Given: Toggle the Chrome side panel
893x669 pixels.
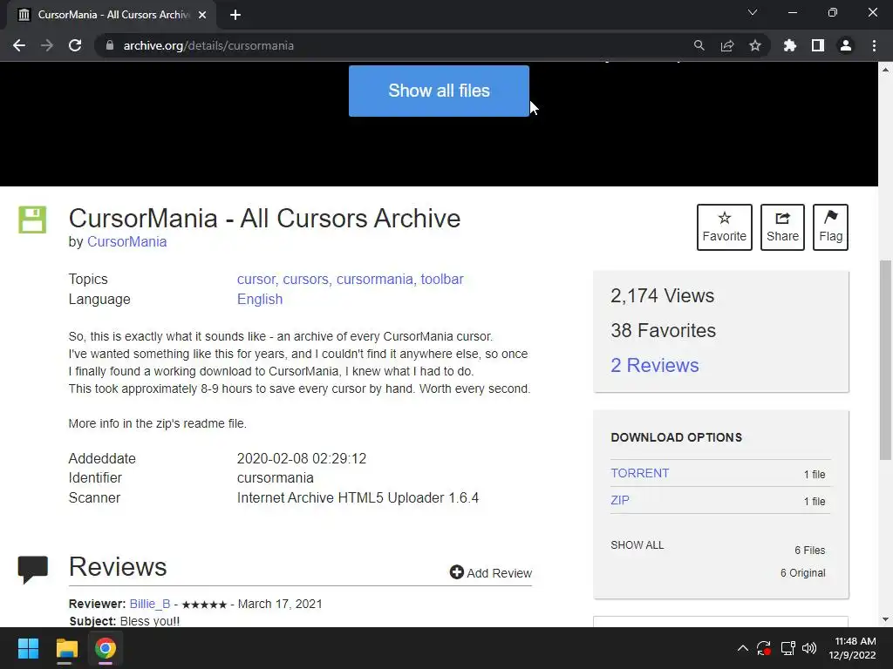Looking at the screenshot, I should 818,45.
